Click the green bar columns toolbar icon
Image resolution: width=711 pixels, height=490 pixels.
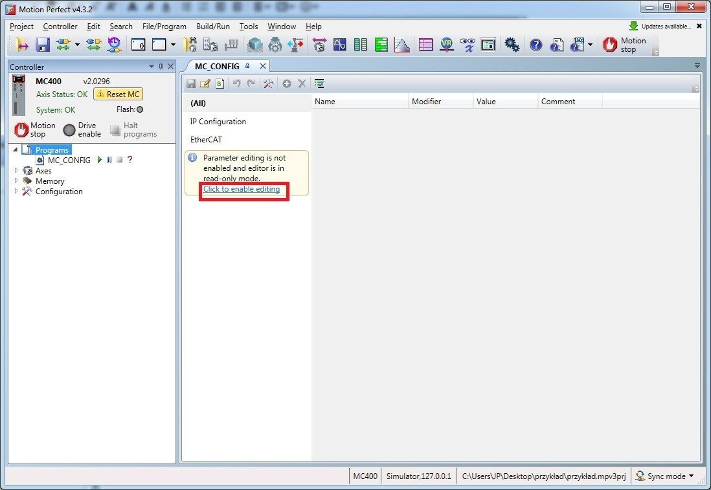[x=361, y=45]
